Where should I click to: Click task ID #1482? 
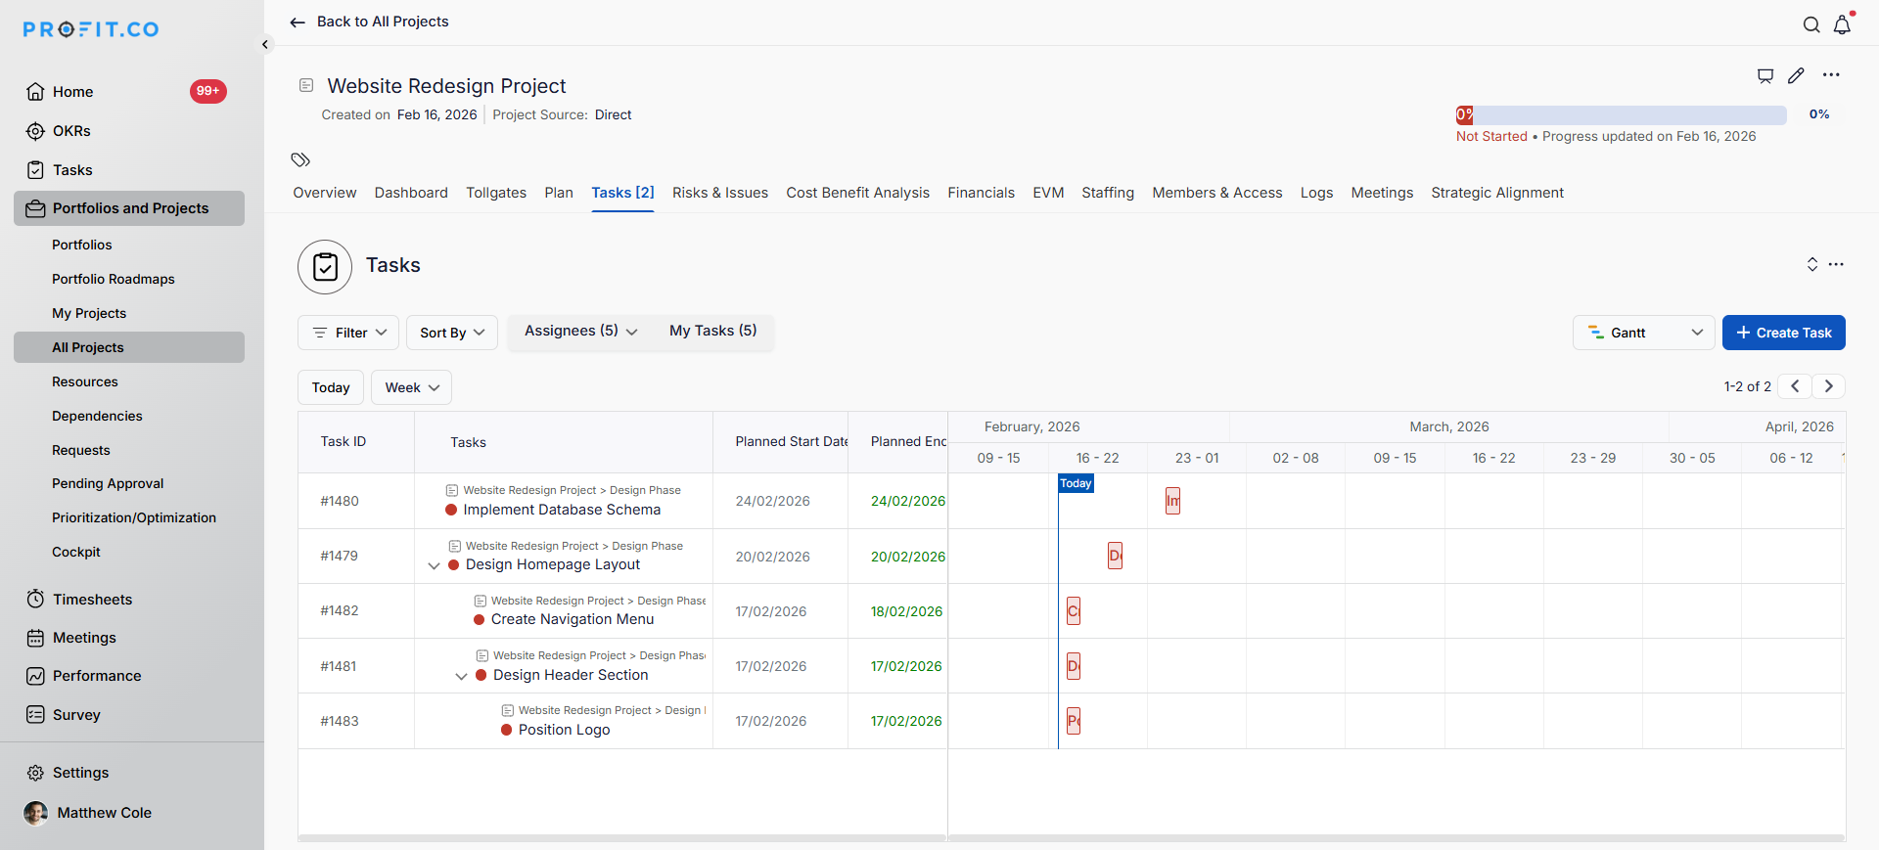pos(340,610)
